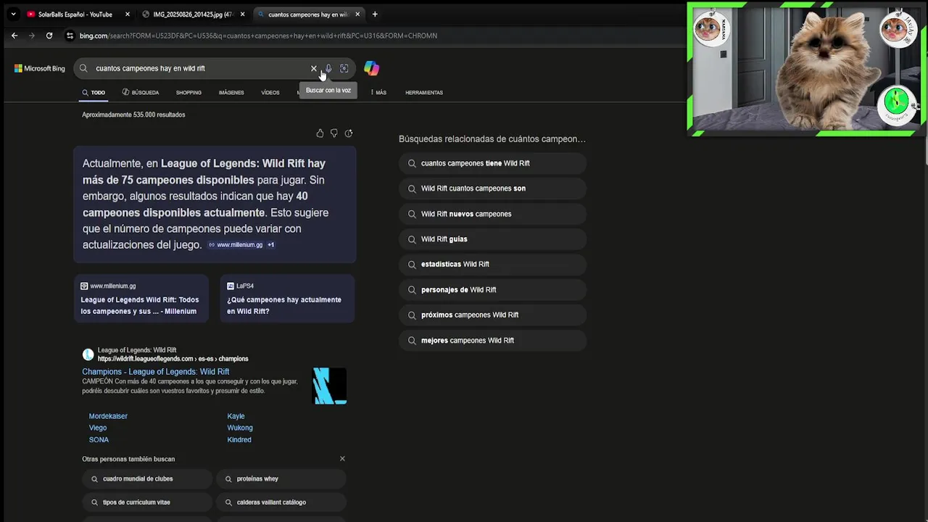Click the wildrift.leagueoflegends.com URL
Screen dimensions: 928x522
(173, 359)
